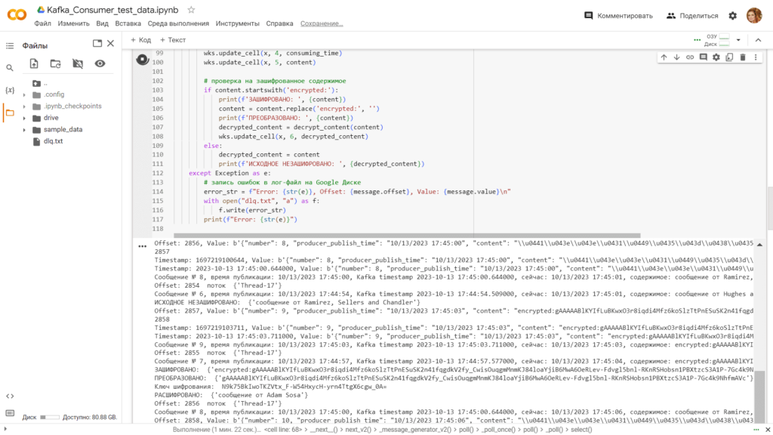The width and height of the screenshot is (773, 435).
Task: Expand the sample_data folder tree node
Action: click(x=25, y=129)
